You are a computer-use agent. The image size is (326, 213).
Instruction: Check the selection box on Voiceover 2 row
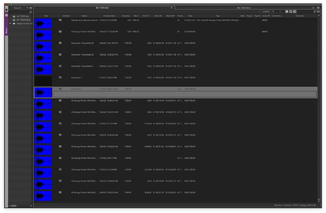tap(56, 89)
